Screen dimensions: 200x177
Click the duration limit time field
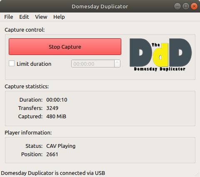(x=93, y=64)
